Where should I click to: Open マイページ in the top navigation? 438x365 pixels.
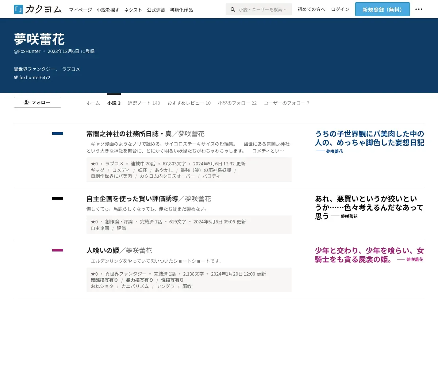[80, 10]
